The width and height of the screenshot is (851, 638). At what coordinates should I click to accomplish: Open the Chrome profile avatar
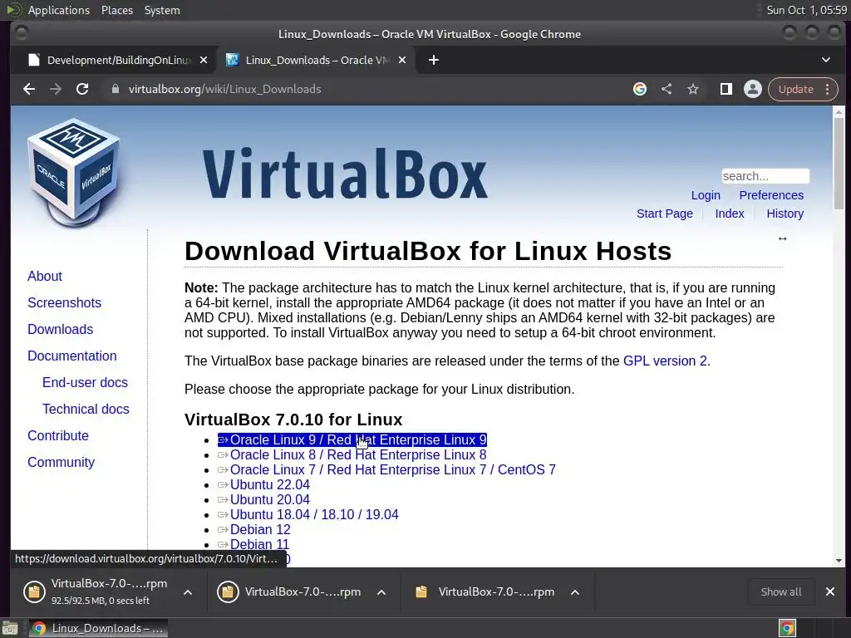[x=753, y=89]
